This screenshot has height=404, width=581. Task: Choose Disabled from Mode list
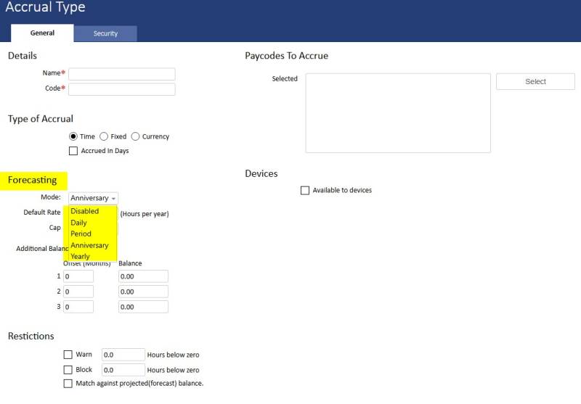[x=85, y=211]
